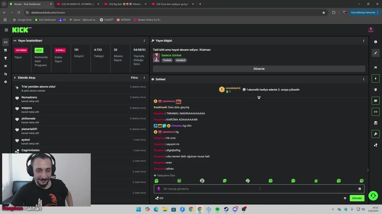This screenshot has width=382, height=214.
Task: Click the pencil edit icon in right sidebar
Action: (x=375, y=53)
